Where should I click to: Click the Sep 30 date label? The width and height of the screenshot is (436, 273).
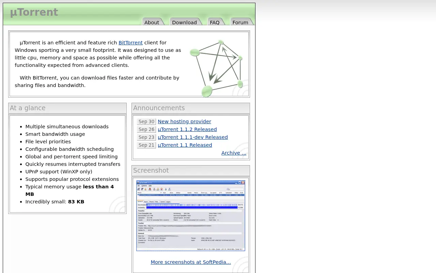(146, 121)
